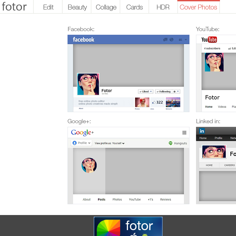
Task: Click the Google+ logo
Action: click(82, 133)
